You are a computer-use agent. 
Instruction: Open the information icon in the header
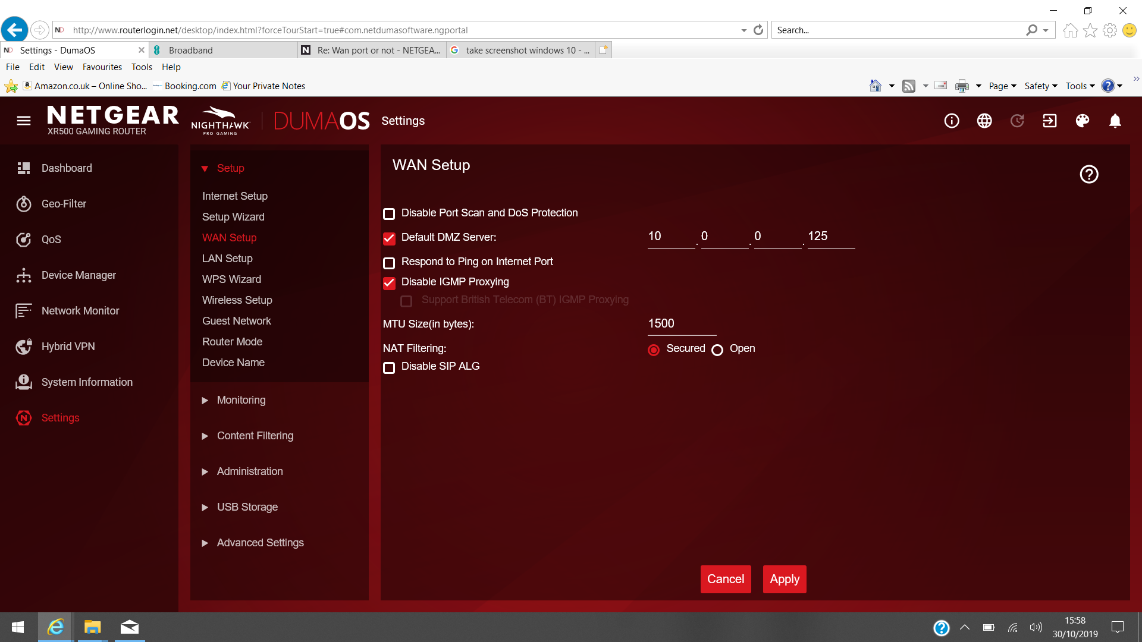point(951,121)
